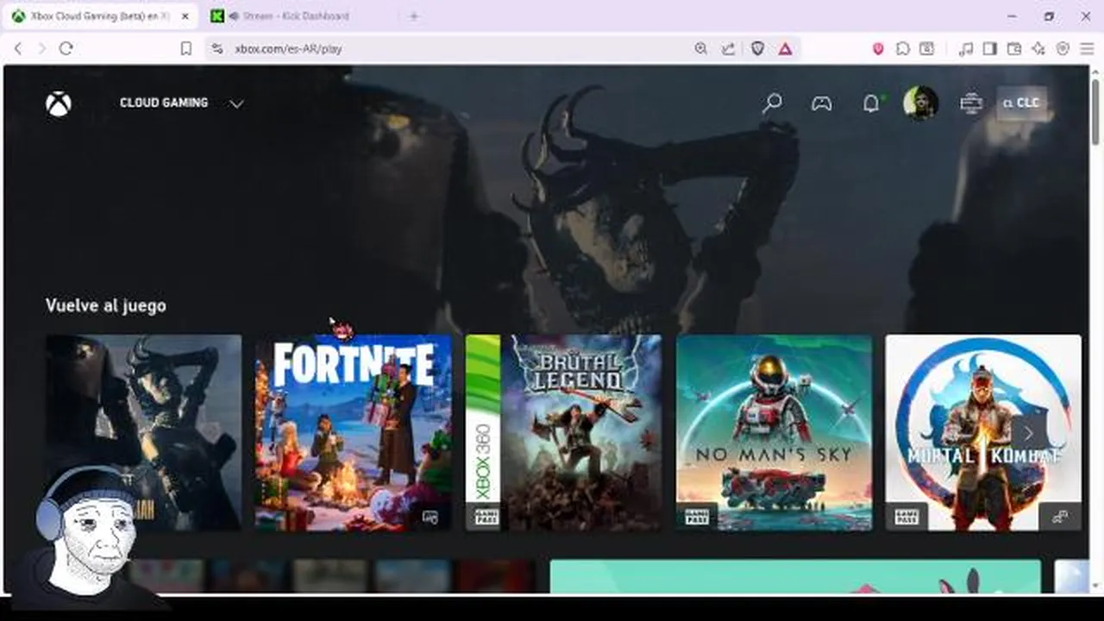Click the Xbox logo
The height and width of the screenshot is (621, 1104).
[x=59, y=103]
